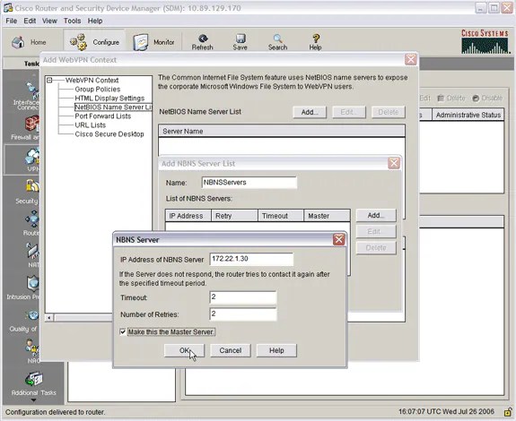Select NetBIOS Name Server Lists tree item
516x421 pixels.
[x=113, y=107]
